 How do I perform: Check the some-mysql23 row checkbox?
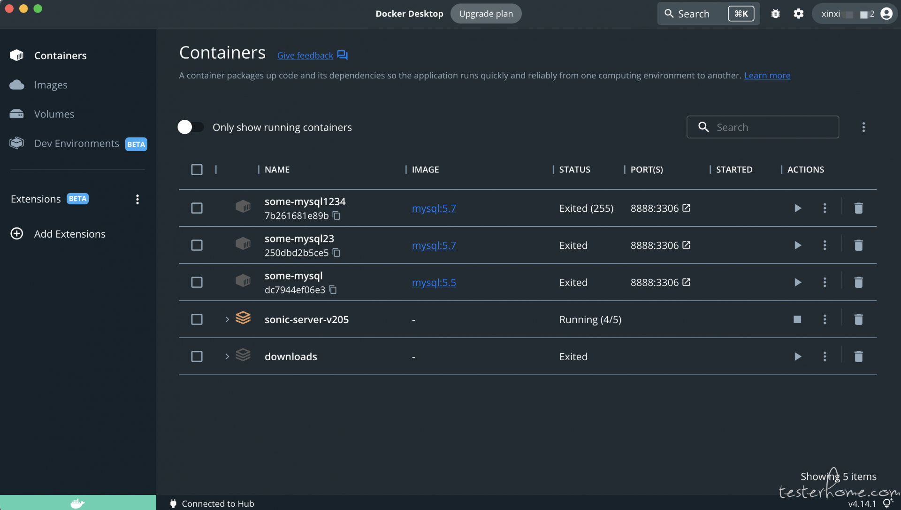click(197, 245)
